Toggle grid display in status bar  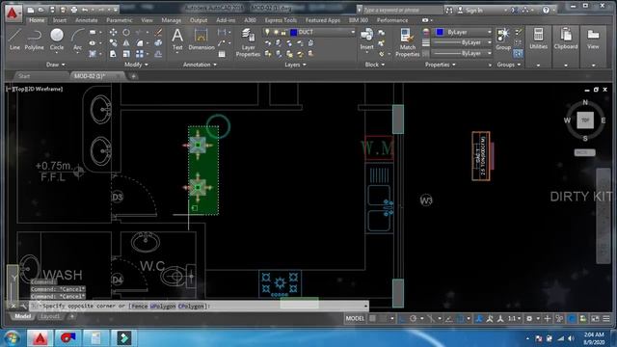(372, 318)
